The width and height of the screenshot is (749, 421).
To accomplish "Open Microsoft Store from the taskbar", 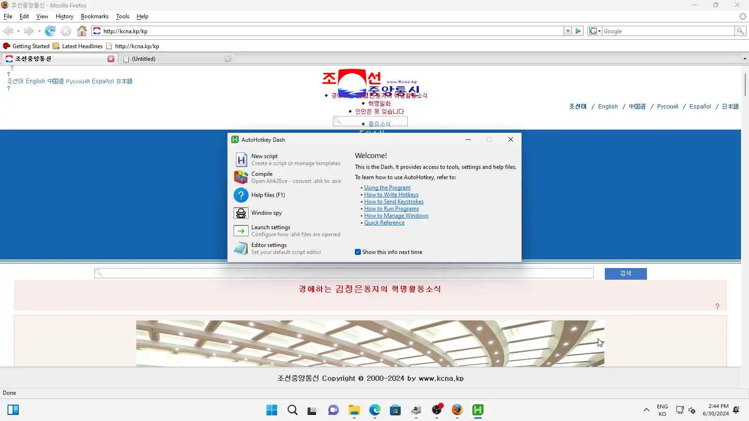I will [395, 410].
